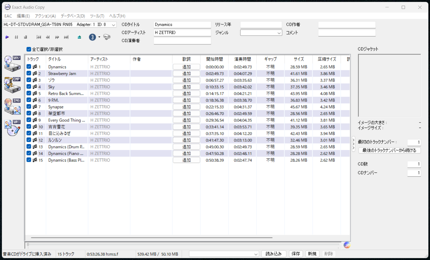
Task: Uncheck track 10 宵宵雪花 checkbox
Action: click(x=29, y=126)
